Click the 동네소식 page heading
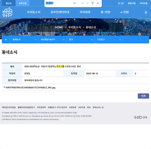This screenshot has height=149, width=151. 9,52
